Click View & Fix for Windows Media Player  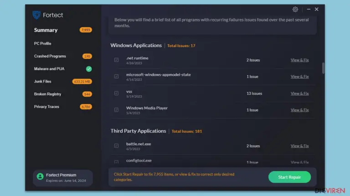[x=299, y=110]
